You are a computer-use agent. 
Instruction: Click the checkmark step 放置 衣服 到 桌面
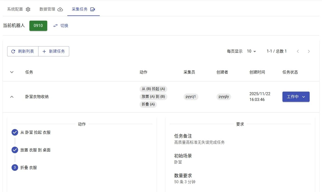(x=15, y=150)
